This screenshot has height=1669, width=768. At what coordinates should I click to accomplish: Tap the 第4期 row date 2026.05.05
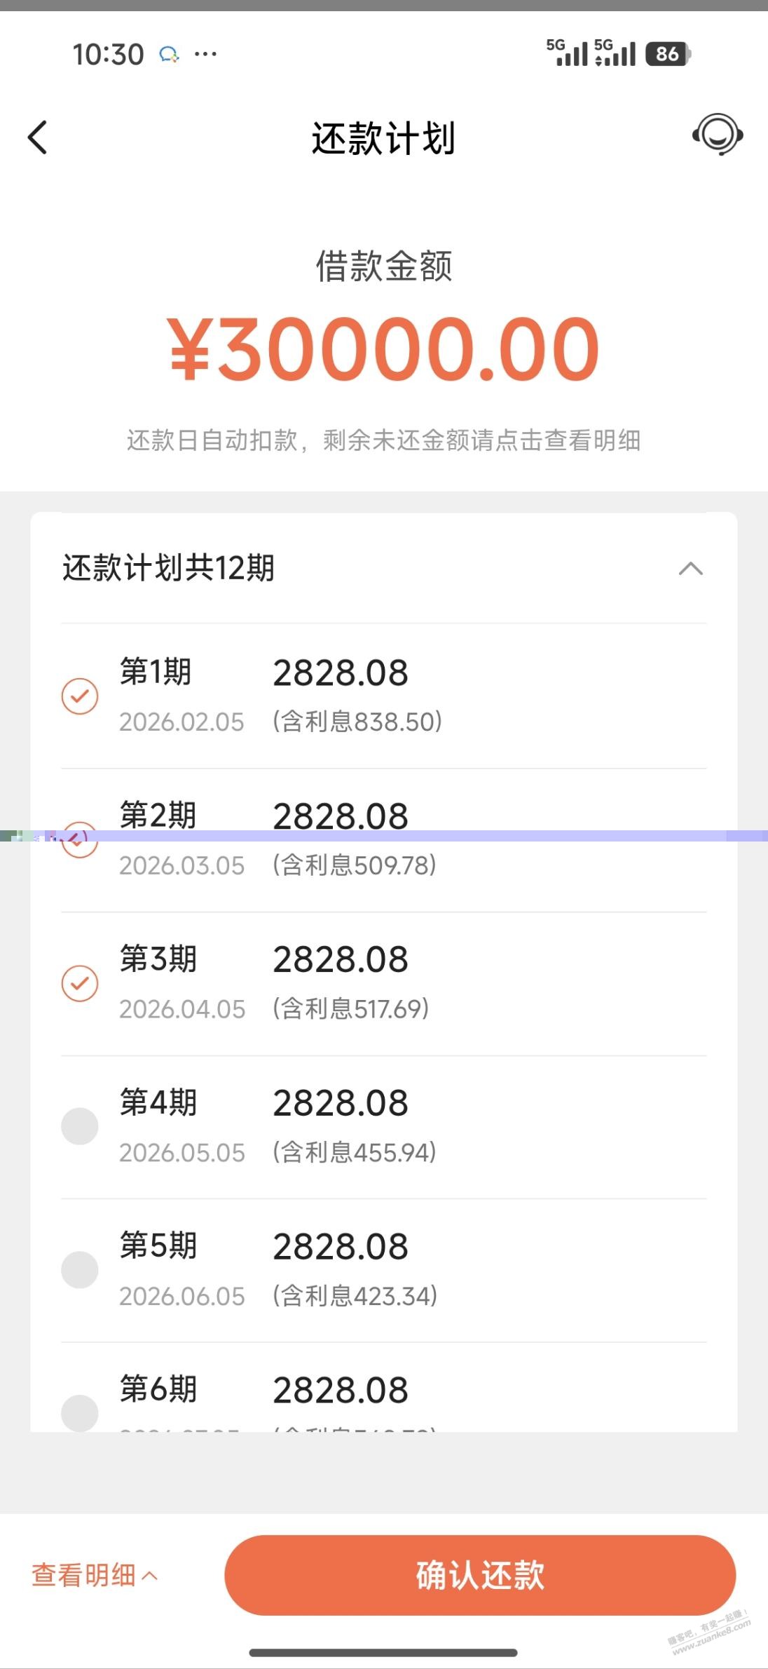[x=182, y=1153]
